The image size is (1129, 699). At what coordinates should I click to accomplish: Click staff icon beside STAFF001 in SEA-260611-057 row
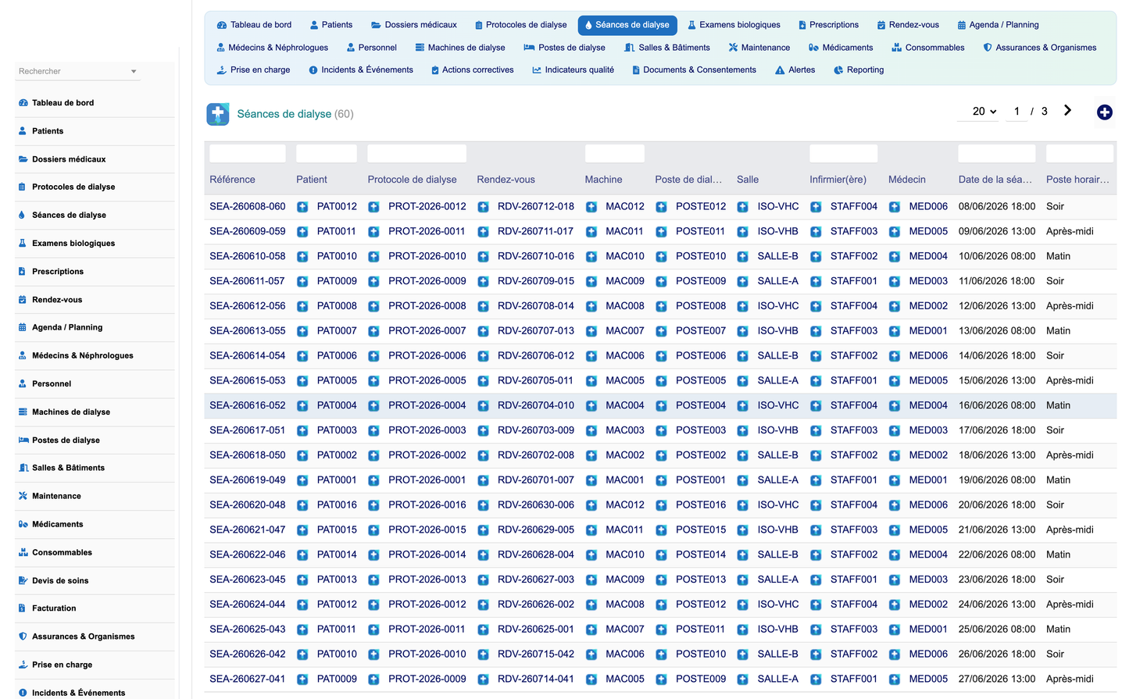point(816,281)
